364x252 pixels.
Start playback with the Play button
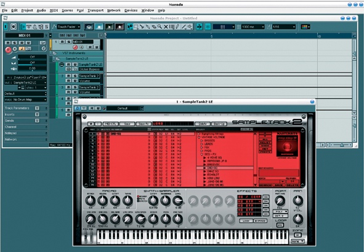click(x=109, y=27)
